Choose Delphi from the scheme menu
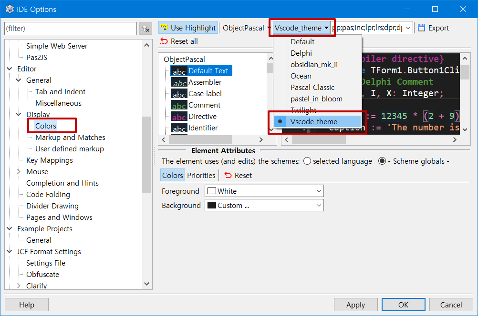Viewport: 478px width, 316px height. pos(317,53)
